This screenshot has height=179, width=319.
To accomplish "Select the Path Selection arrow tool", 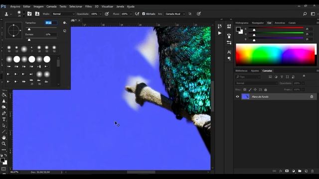I will [3, 125].
